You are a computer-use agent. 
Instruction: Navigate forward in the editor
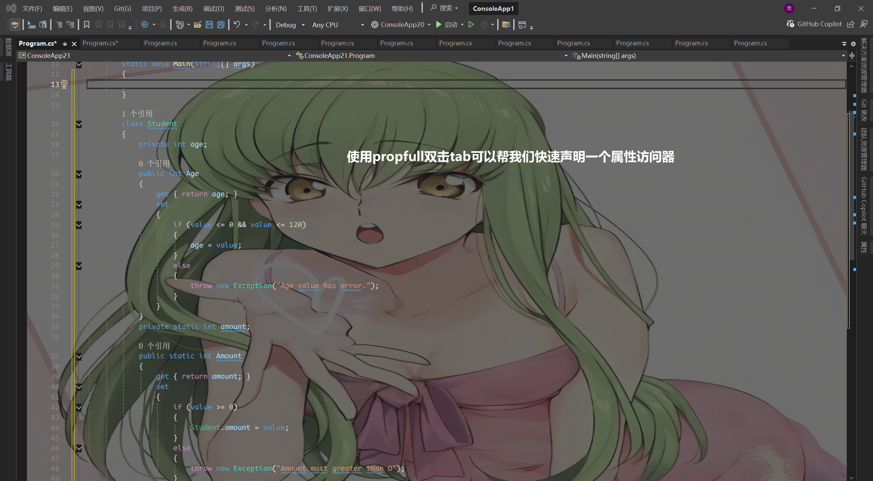tap(163, 25)
